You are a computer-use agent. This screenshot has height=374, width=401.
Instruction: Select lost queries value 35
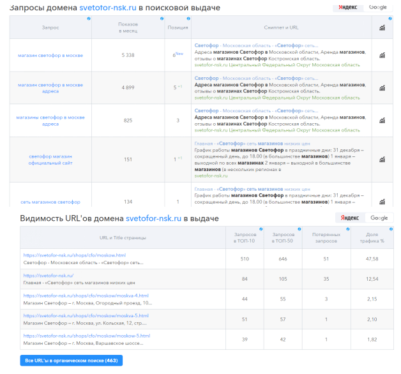[x=326, y=279]
